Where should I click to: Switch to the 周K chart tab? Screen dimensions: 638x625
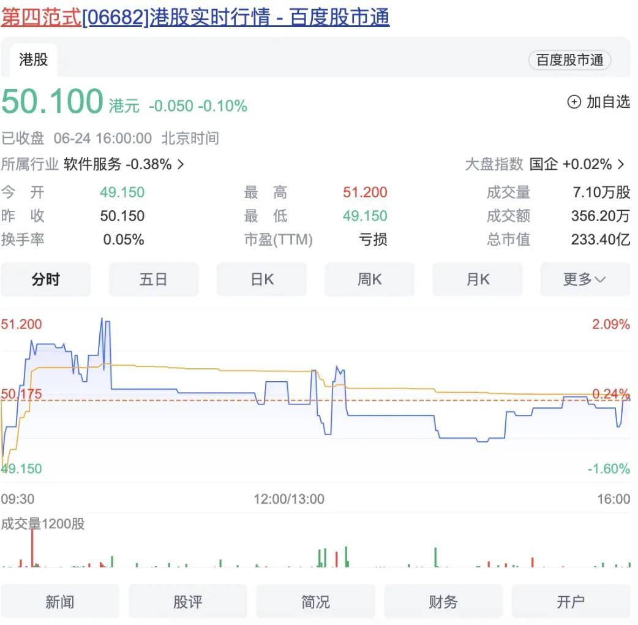click(x=369, y=279)
